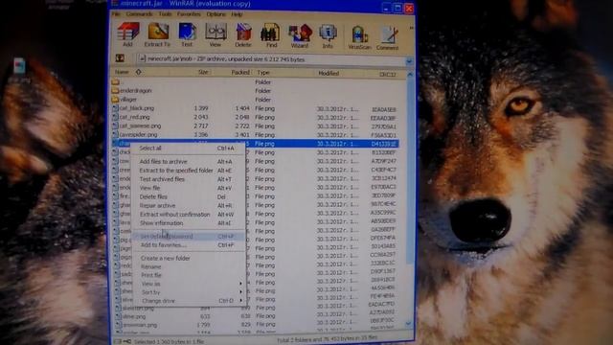
Task: Open the Favorites menu
Action: (189, 14)
